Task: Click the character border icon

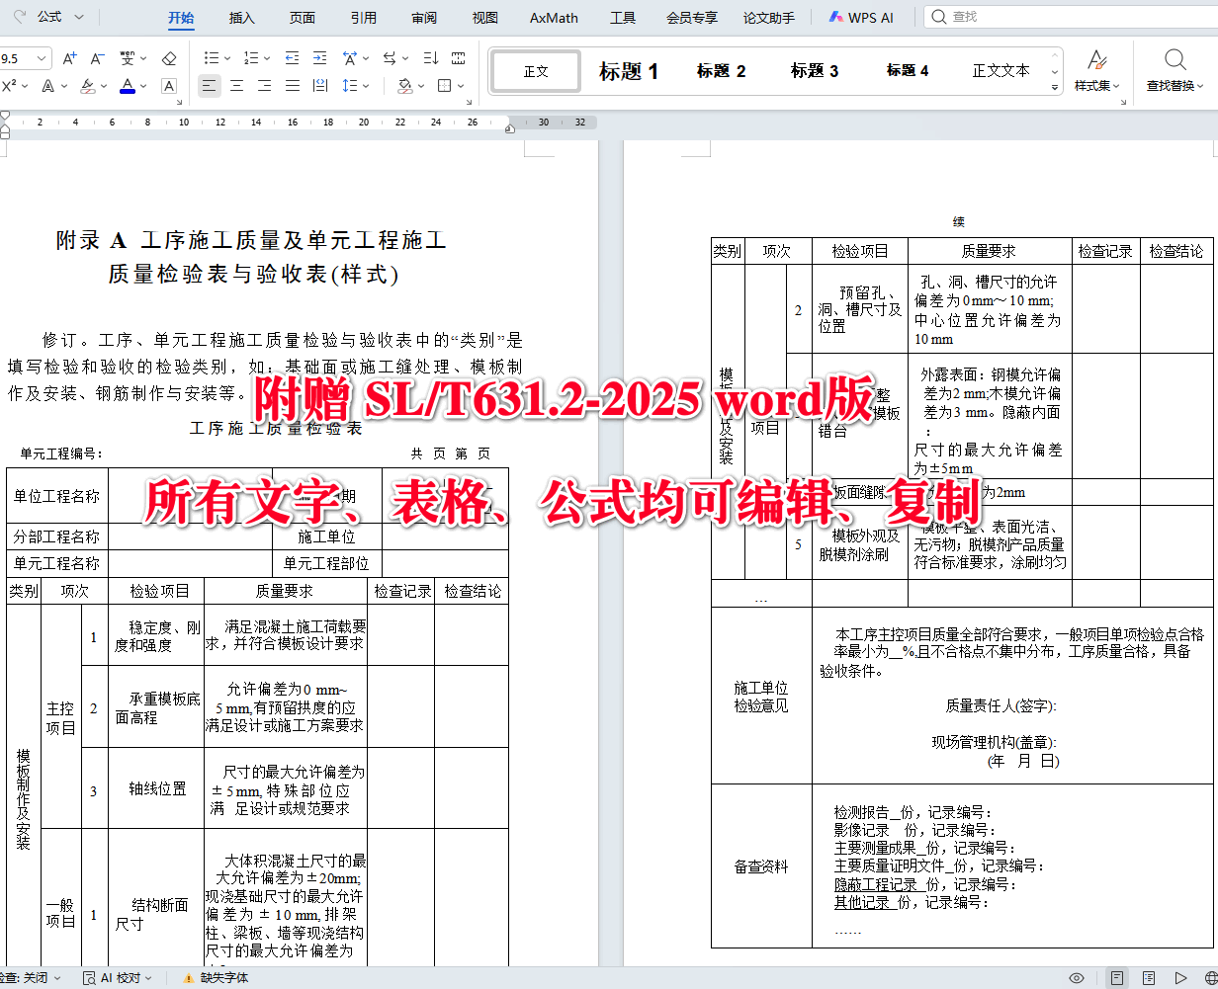Action: 169,86
